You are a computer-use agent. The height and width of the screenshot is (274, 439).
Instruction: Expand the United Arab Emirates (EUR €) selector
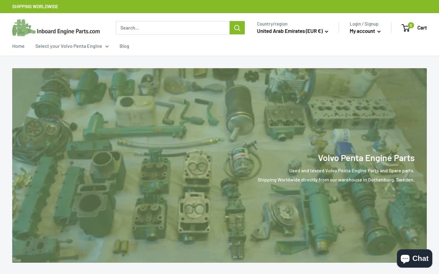coord(292,31)
